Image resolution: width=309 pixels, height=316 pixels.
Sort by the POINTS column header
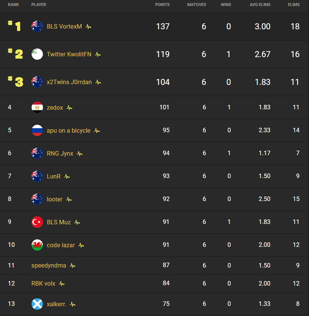(x=163, y=5)
